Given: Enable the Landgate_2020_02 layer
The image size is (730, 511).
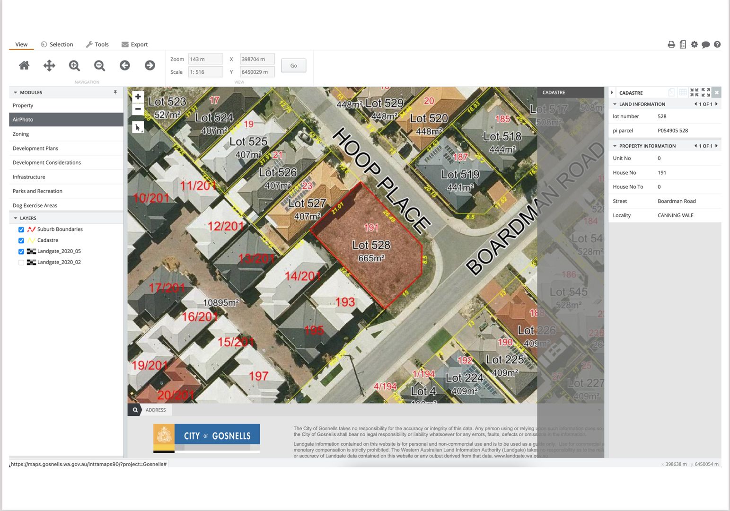Looking at the screenshot, I should [x=21, y=262].
